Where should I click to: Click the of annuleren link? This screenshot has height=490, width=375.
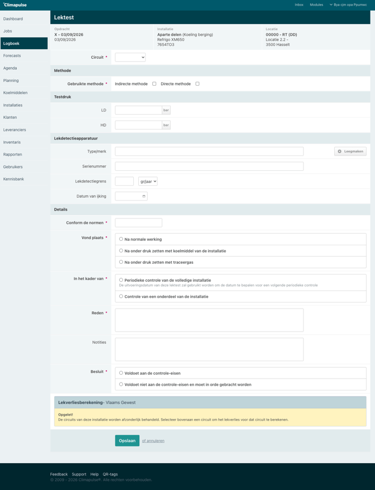click(x=153, y=441)
